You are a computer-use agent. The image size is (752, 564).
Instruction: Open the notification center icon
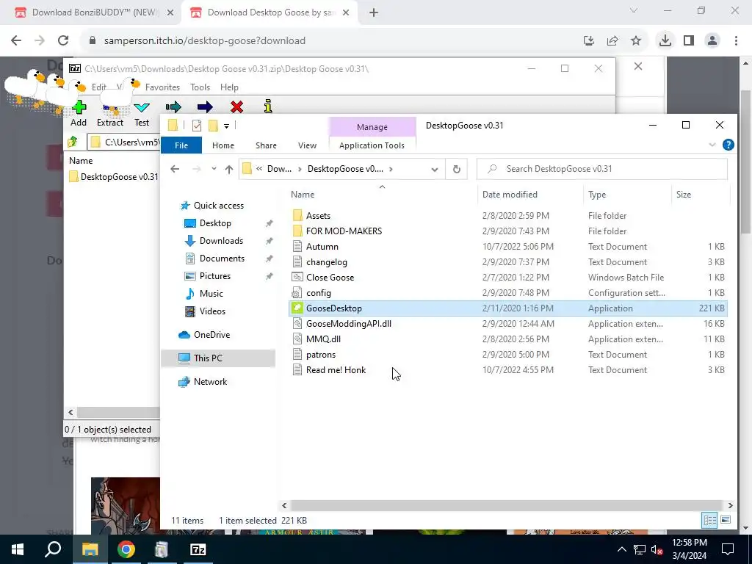tap(728, 549)
